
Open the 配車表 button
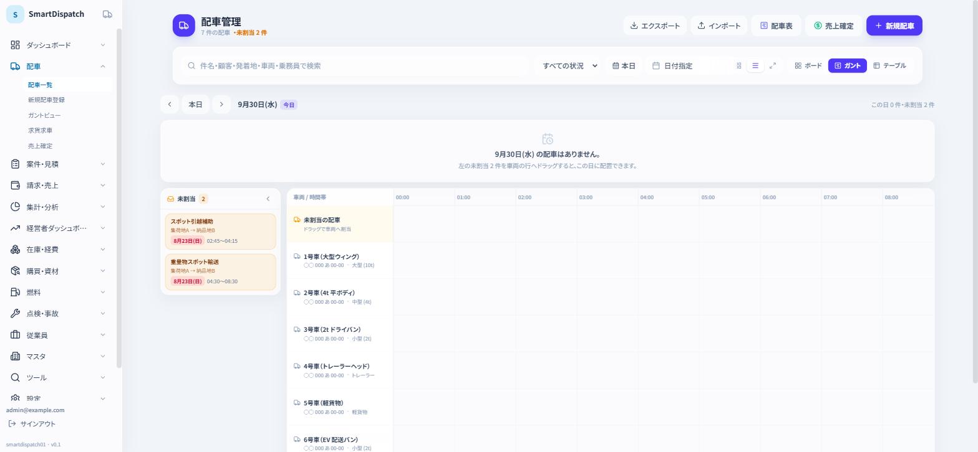click(x=777, y=26)
